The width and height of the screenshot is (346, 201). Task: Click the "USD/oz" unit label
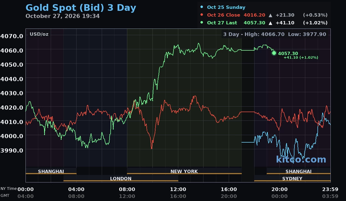[39, 34]
